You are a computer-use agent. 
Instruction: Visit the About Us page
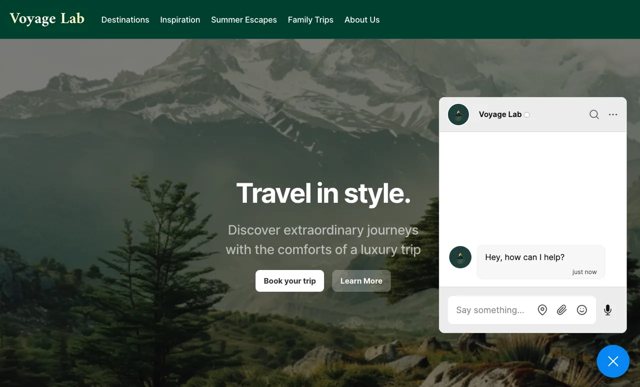click(x=362, y=19)
